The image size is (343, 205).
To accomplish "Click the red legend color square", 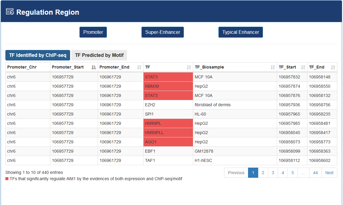I will point(7,179).
